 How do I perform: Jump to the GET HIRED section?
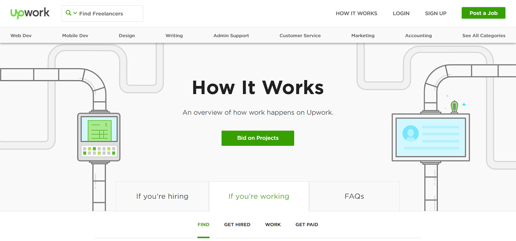(x=237, y=225)
